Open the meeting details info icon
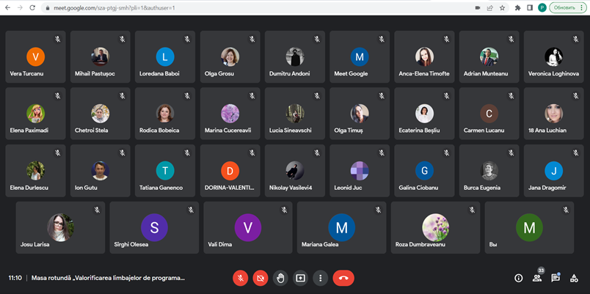The height and width of the screenshot is (294, 590). (x=518, y=278)
